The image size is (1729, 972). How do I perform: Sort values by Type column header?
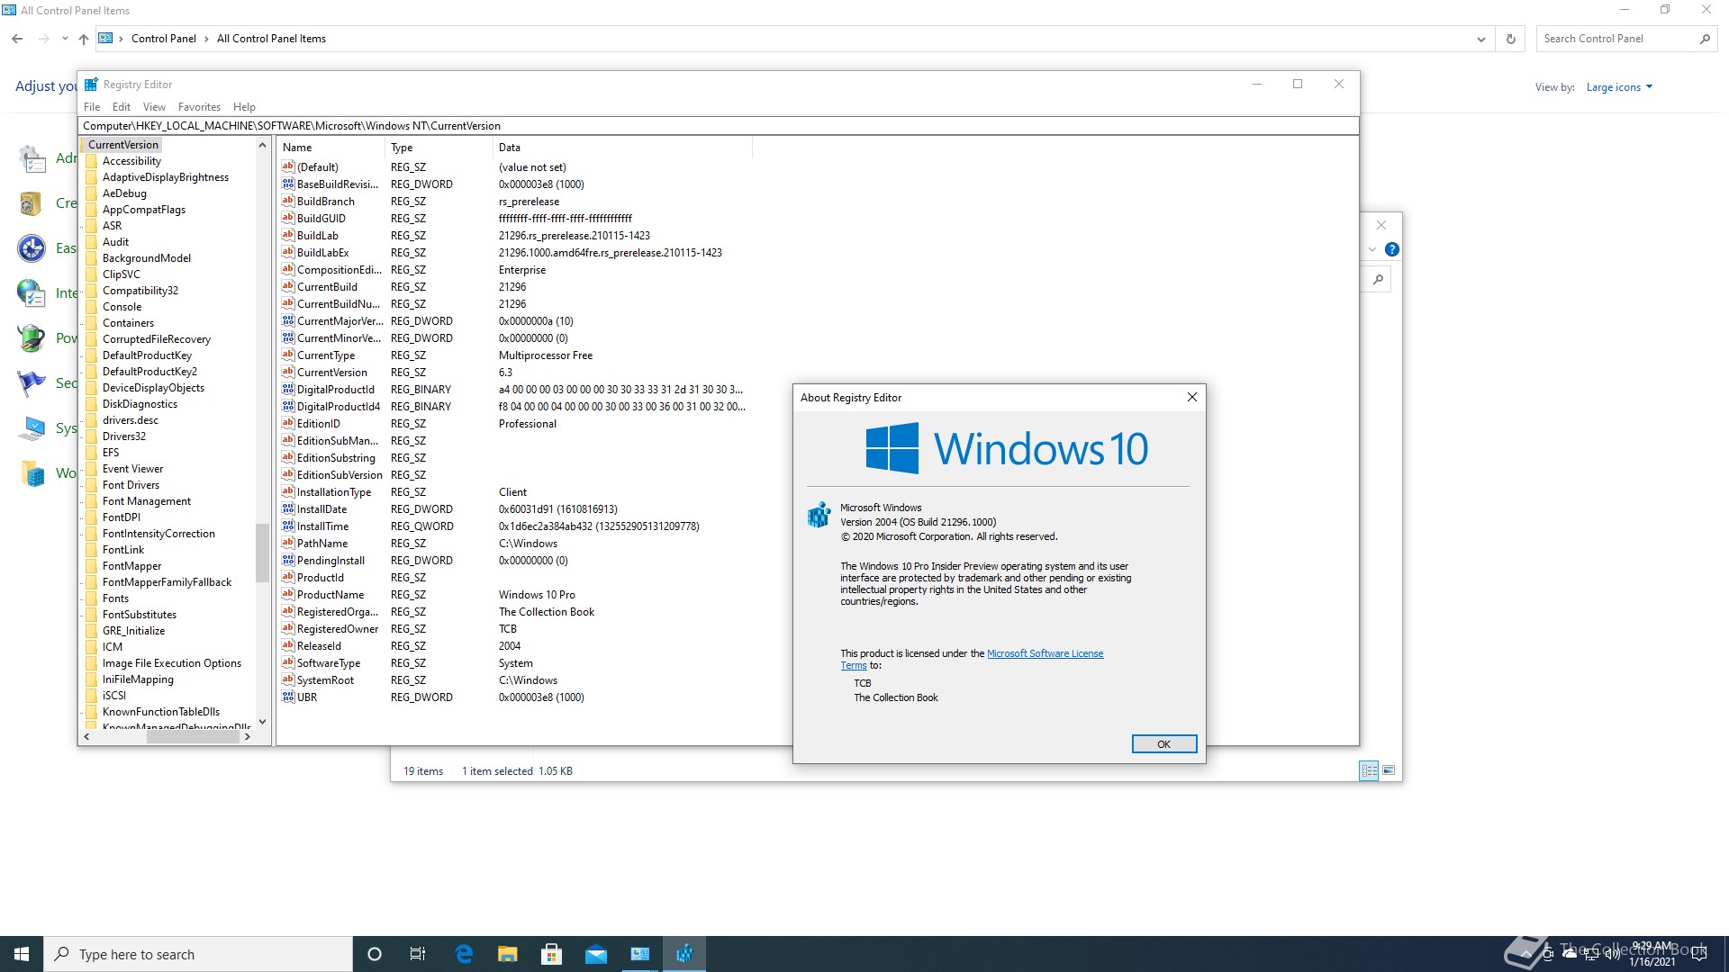439,148
